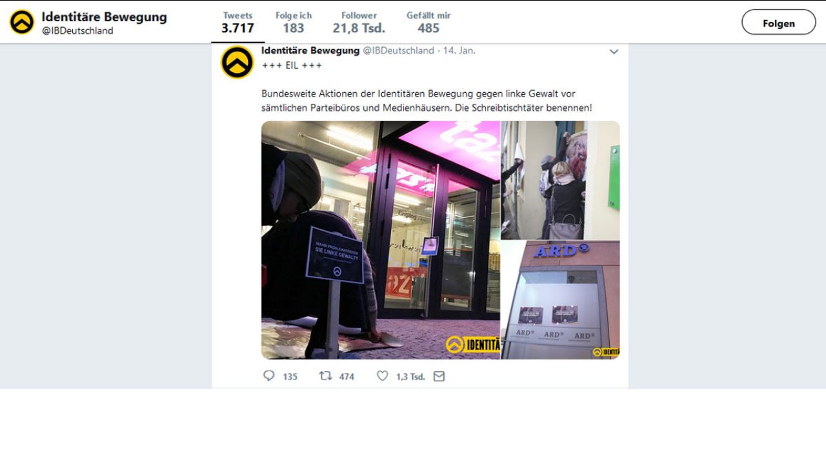Send tweet via envelope icon

tap(439, 376)
